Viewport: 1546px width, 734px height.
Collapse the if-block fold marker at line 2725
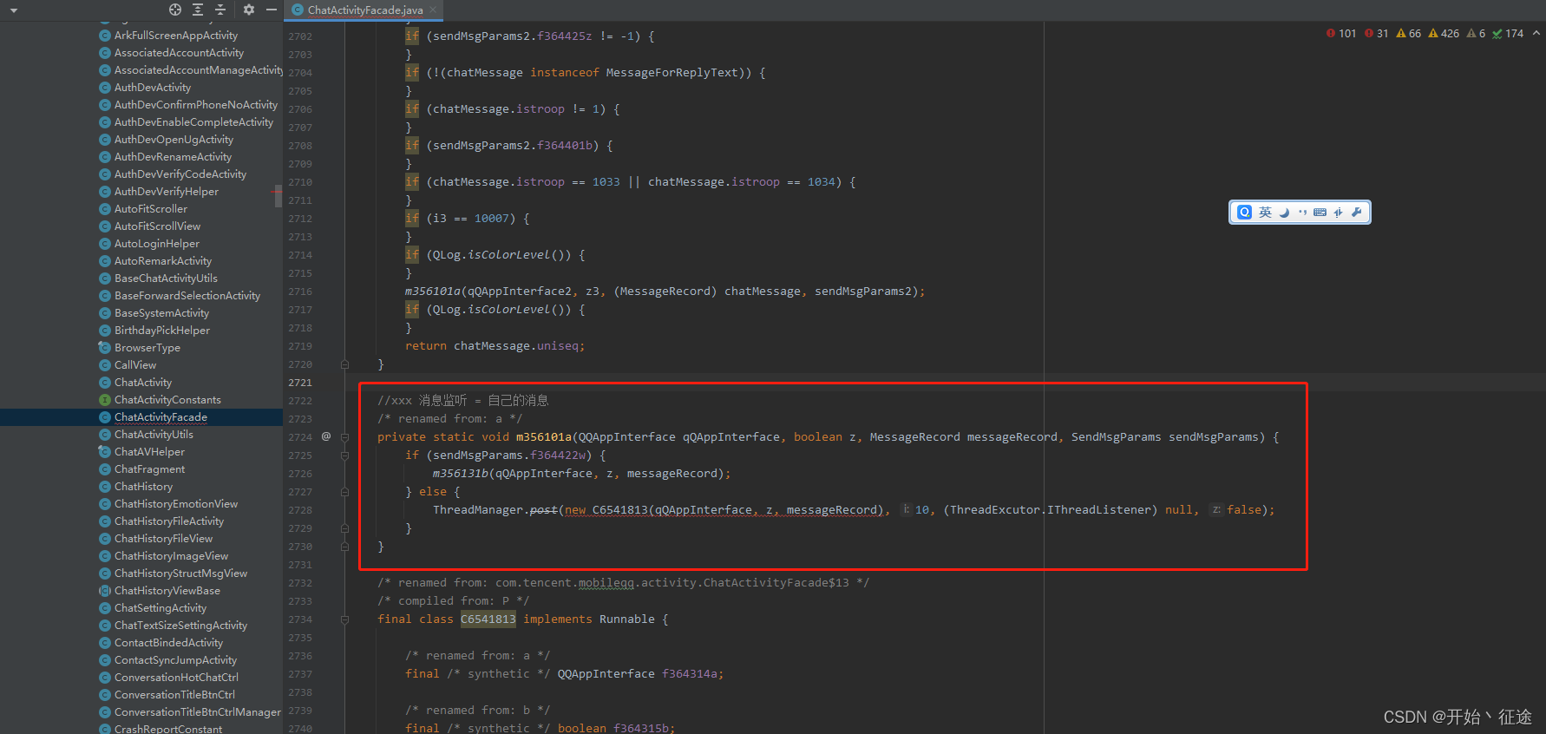tap(344, 455)
